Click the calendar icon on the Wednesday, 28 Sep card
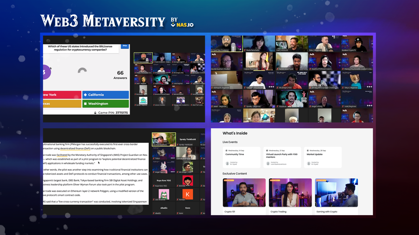 click(308, 150)
